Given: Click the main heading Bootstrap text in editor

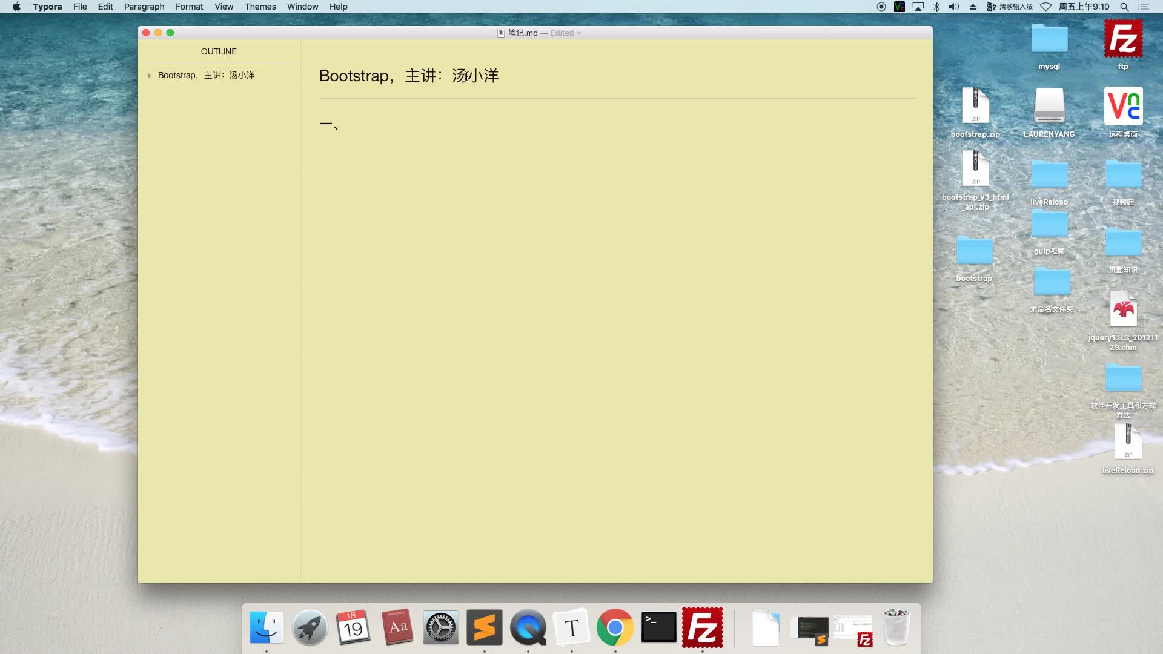Looking at the screenshot, I should [409, 76].
